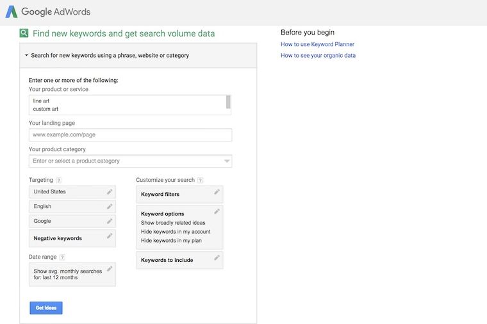Select the English language box
The image size is (487, 324).
(72, 206)
